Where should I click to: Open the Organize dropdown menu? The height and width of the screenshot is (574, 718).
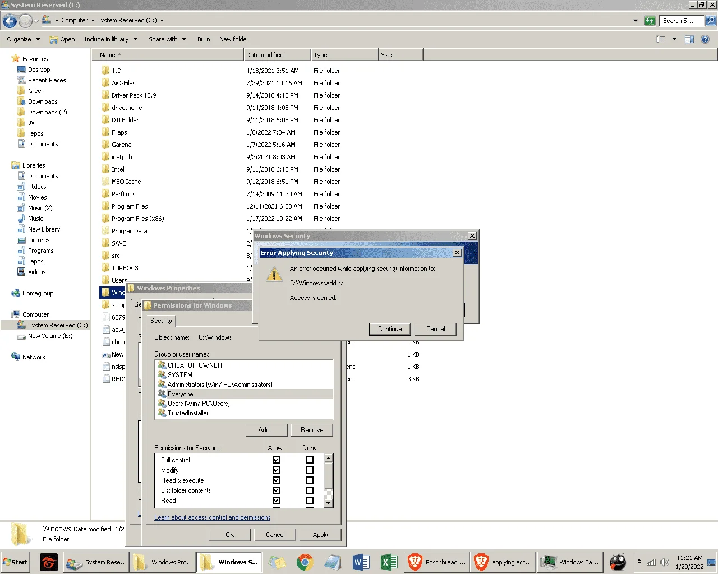[x=24, y=39]
